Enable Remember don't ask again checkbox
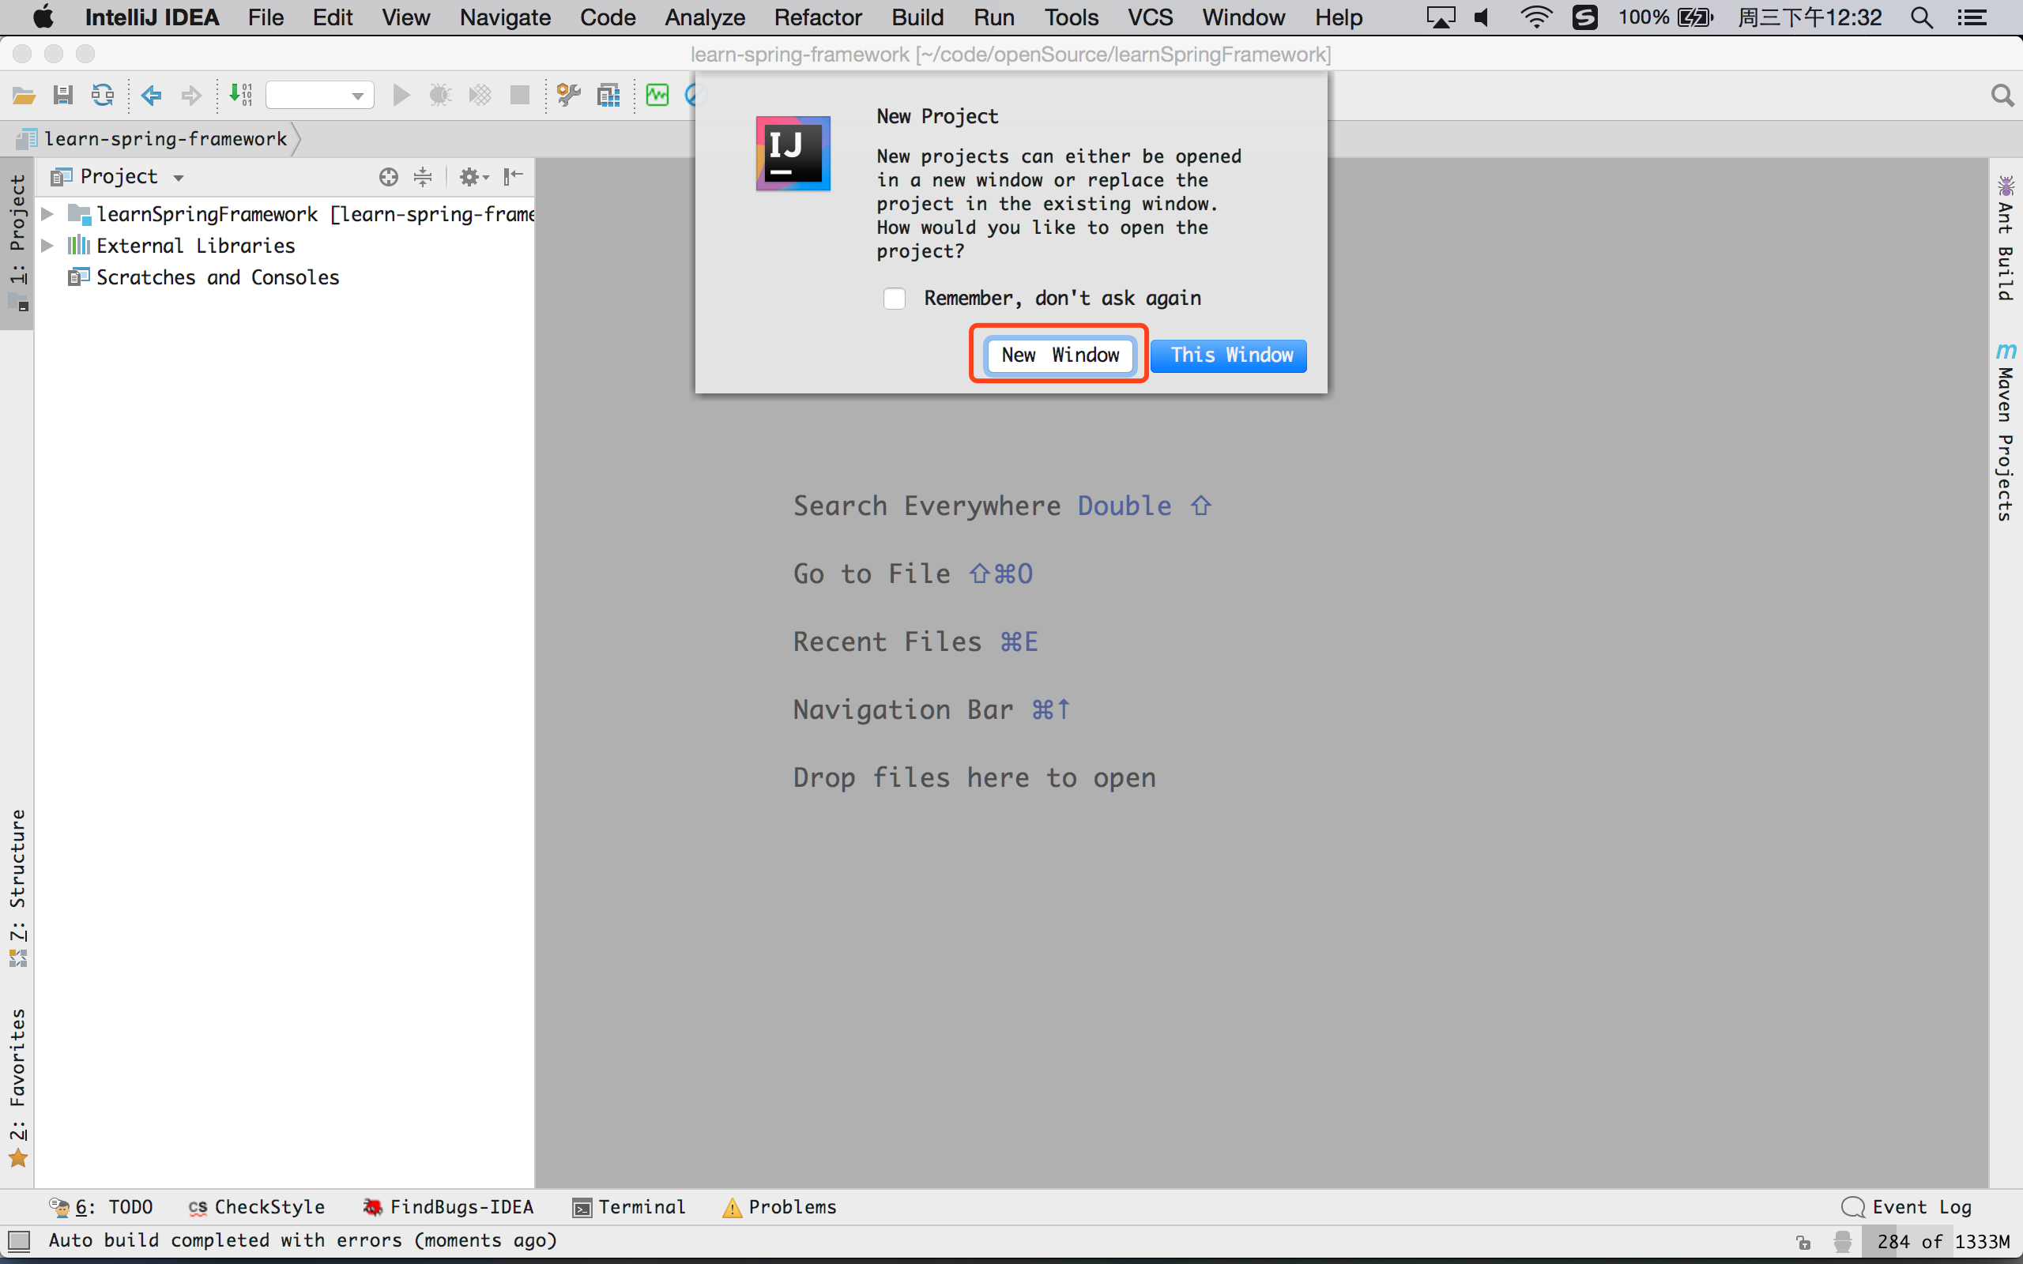Viewport: 2023px width, 1264px height. pyautogui.click(x=895, y=297)
